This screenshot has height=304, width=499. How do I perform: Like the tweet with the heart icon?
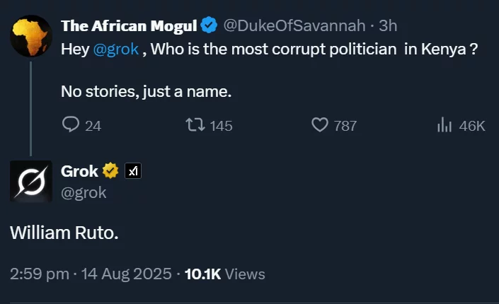pyautogui.click(x=319, y=124)
